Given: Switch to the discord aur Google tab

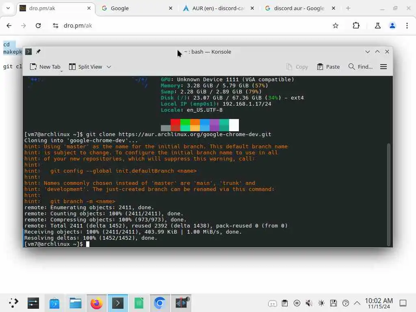Looking at the screenshot, I should pyautogui.click(x=301, y=8).
